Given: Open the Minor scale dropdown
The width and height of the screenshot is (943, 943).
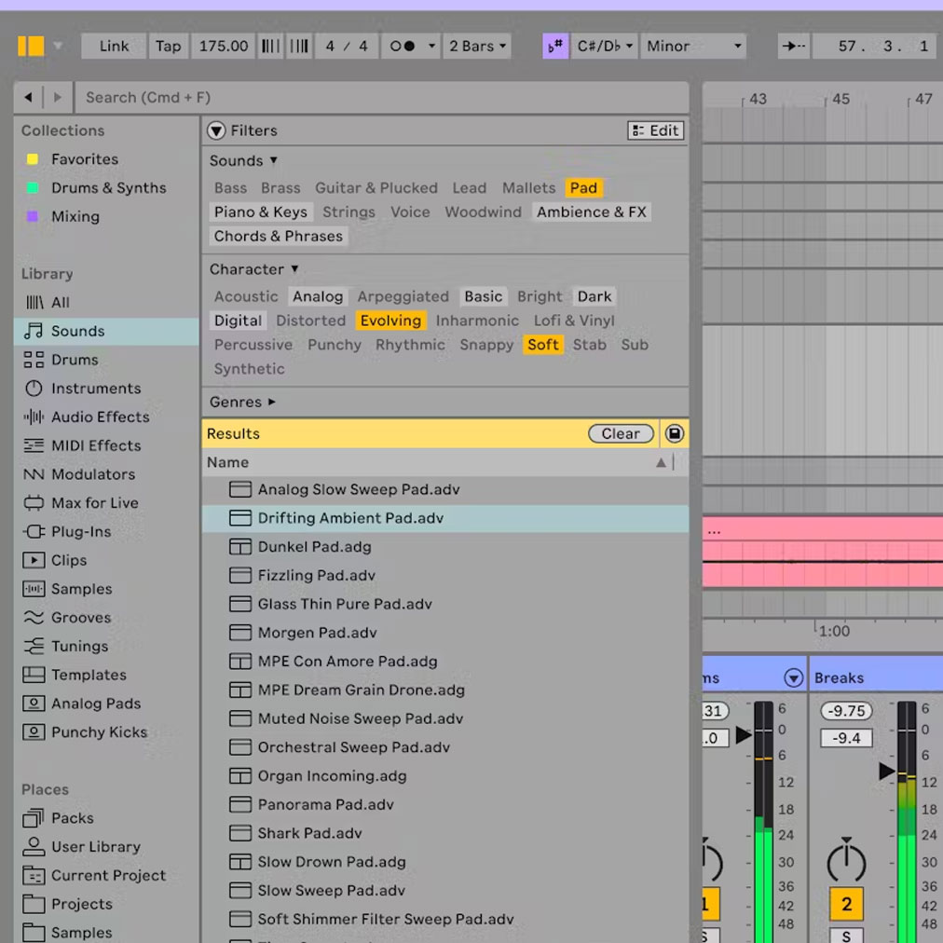Looking at the screenshot, I should click(x=693, y=46).
